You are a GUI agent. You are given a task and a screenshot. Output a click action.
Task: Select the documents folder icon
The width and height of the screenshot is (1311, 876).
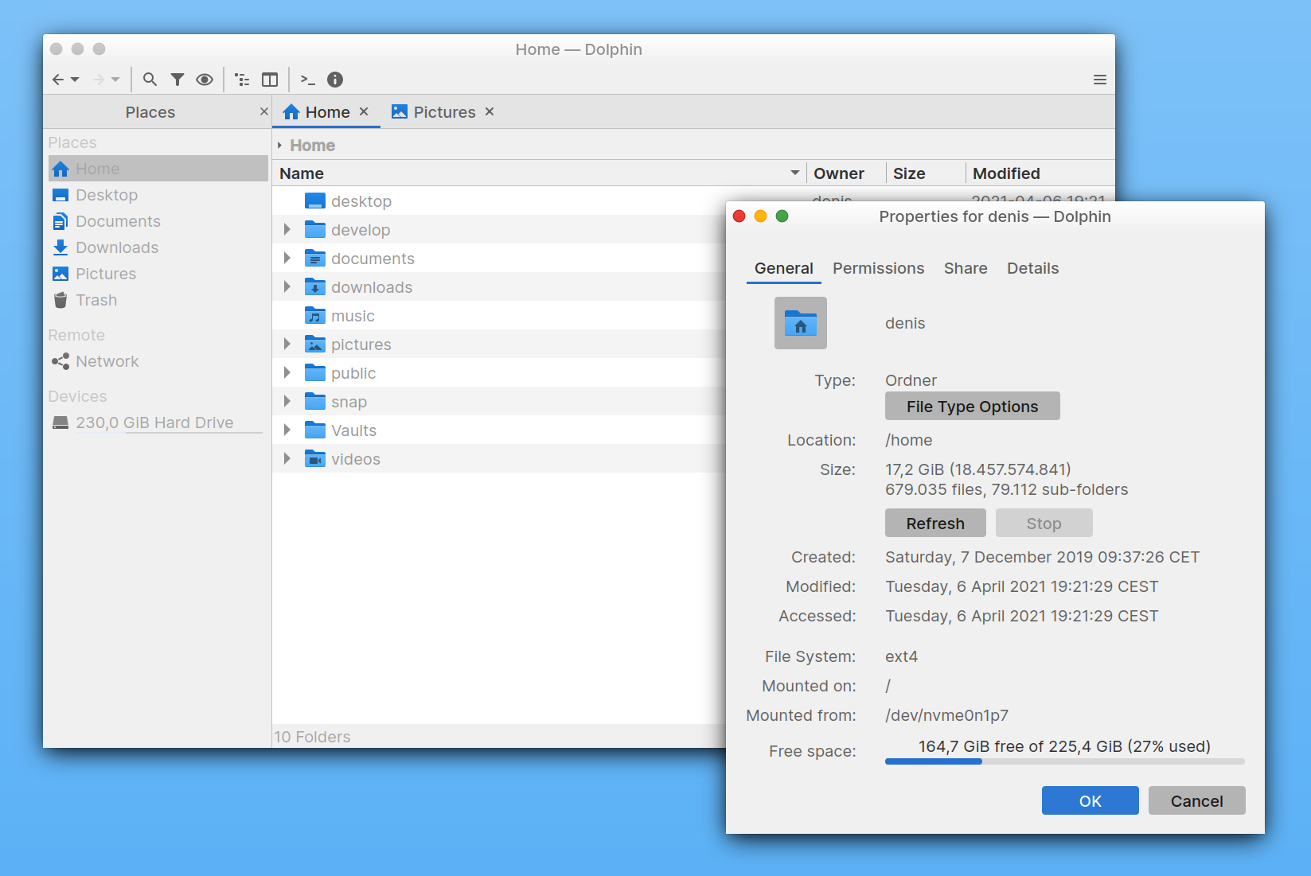pos(315,259)
